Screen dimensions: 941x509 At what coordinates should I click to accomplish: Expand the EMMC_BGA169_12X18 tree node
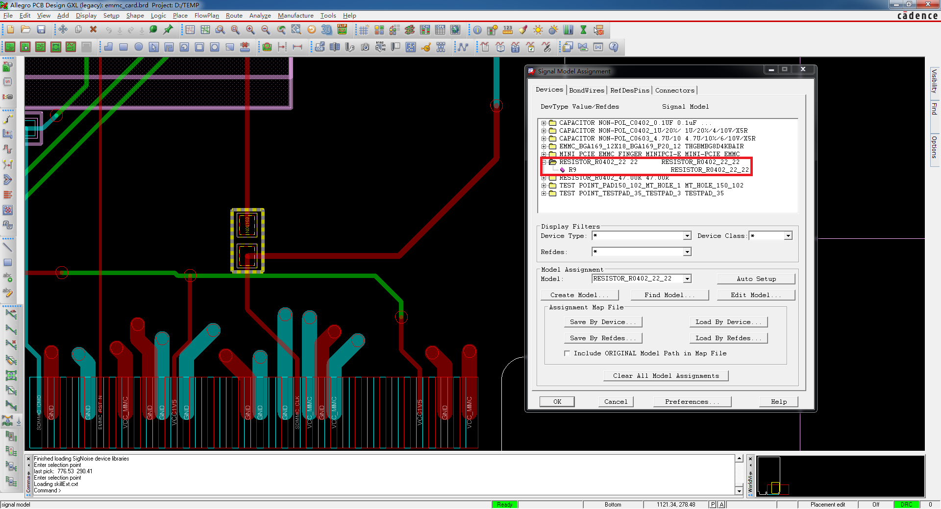click(x=544, y=146)
